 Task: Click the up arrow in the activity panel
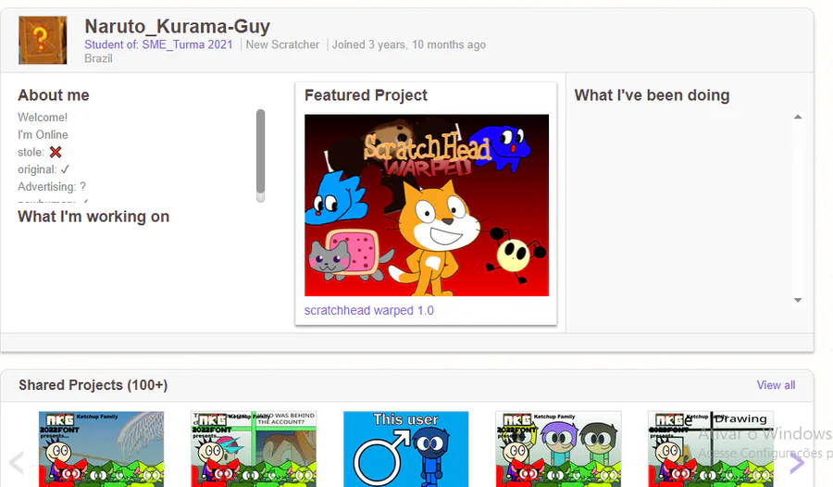click(798, 117)
